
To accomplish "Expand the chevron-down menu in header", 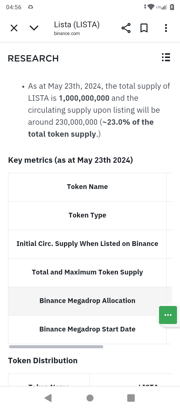I will 34,28.
